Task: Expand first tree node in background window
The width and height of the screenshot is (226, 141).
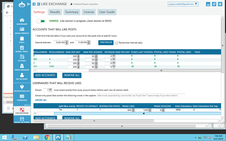Action: [x=10, y=21]
